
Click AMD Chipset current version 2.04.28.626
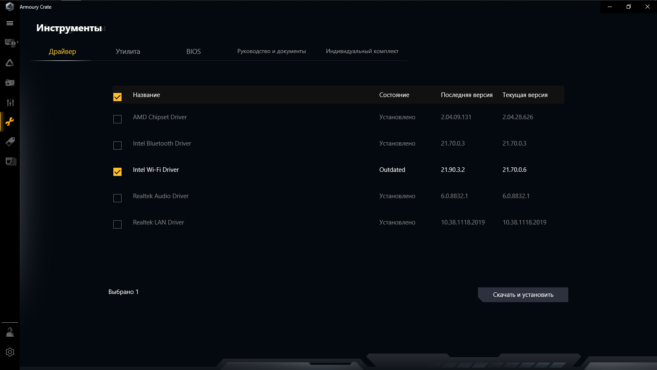518,117
